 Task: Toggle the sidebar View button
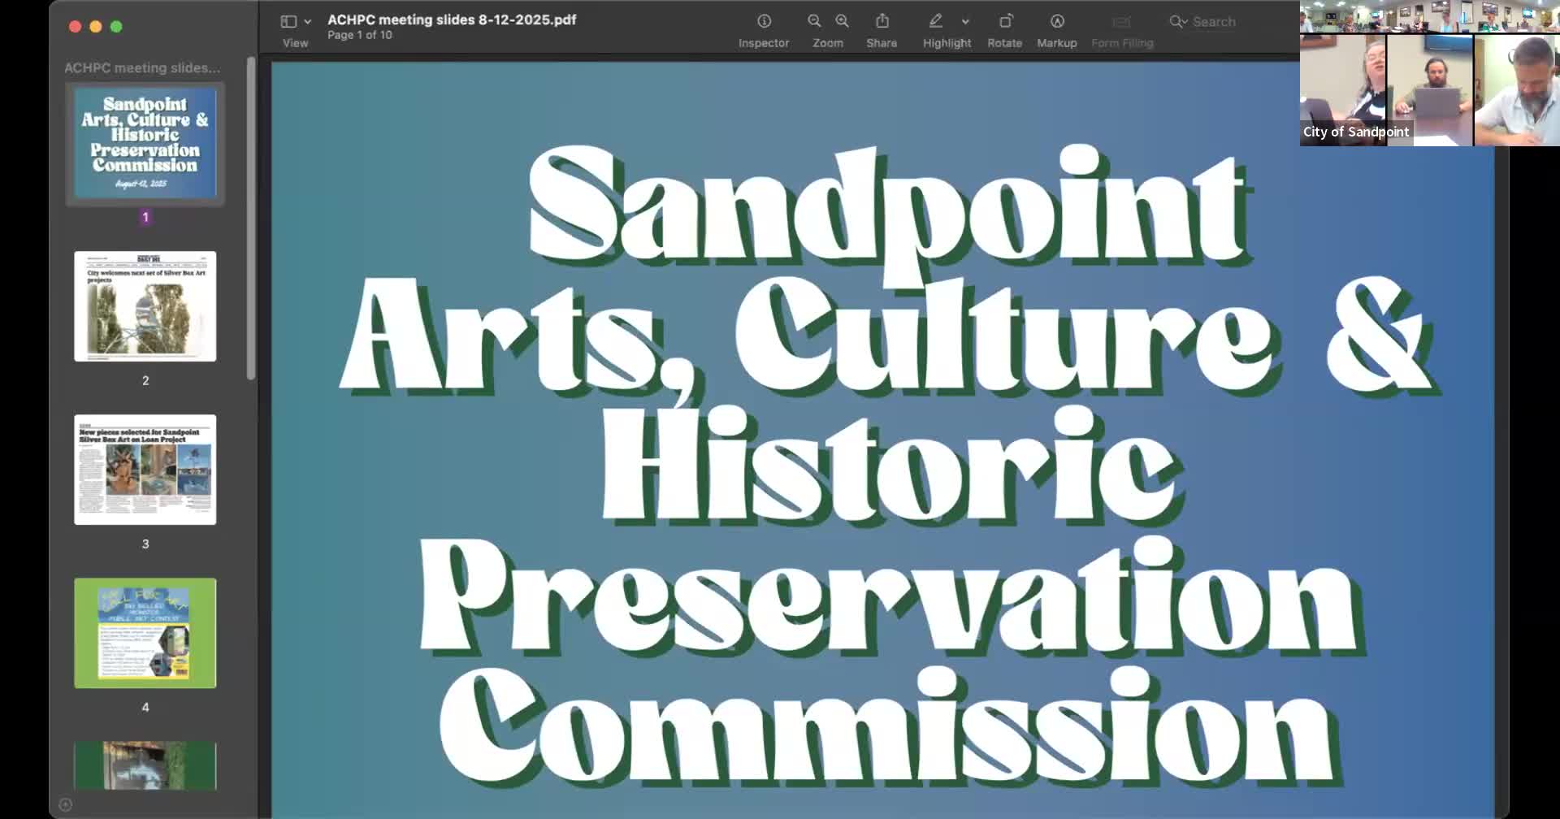tap(288, 21)
